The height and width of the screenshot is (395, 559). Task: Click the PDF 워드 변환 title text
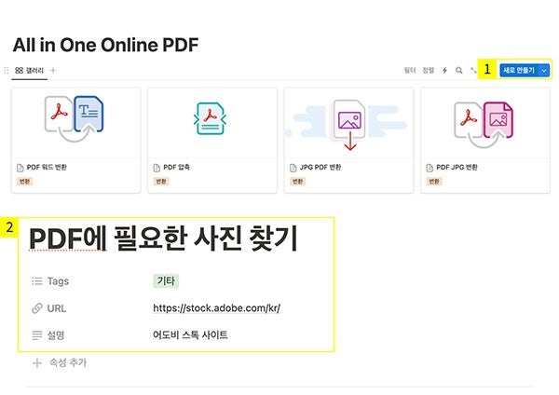click(47, 167)
